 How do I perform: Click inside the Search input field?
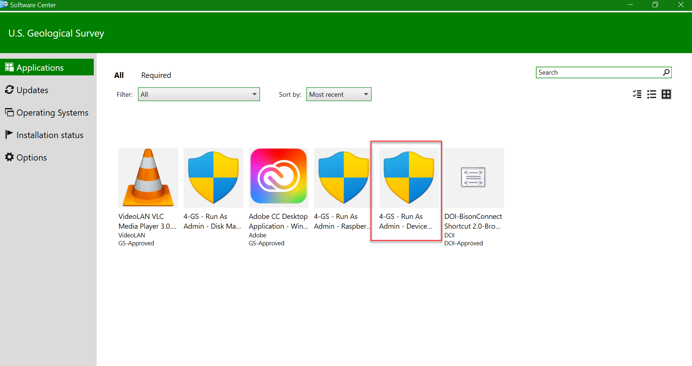pos(599,72)
